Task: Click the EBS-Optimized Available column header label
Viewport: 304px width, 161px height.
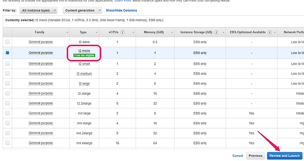Action: pyautogui.click(x=248, y=32)
